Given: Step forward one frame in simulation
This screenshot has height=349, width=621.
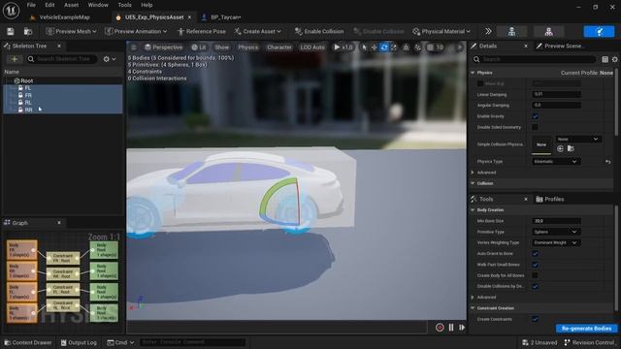Looking at the screenshot, I should [x=462, y=328].
